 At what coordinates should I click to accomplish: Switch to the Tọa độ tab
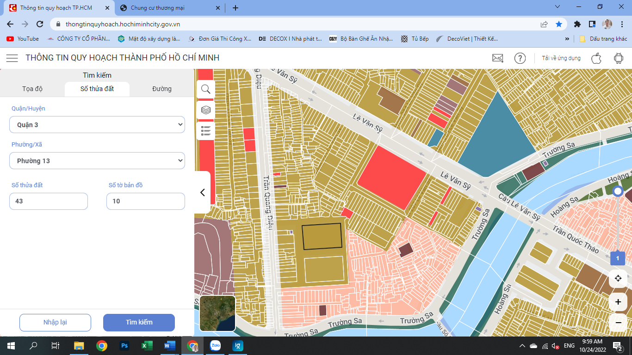[32, 89]
